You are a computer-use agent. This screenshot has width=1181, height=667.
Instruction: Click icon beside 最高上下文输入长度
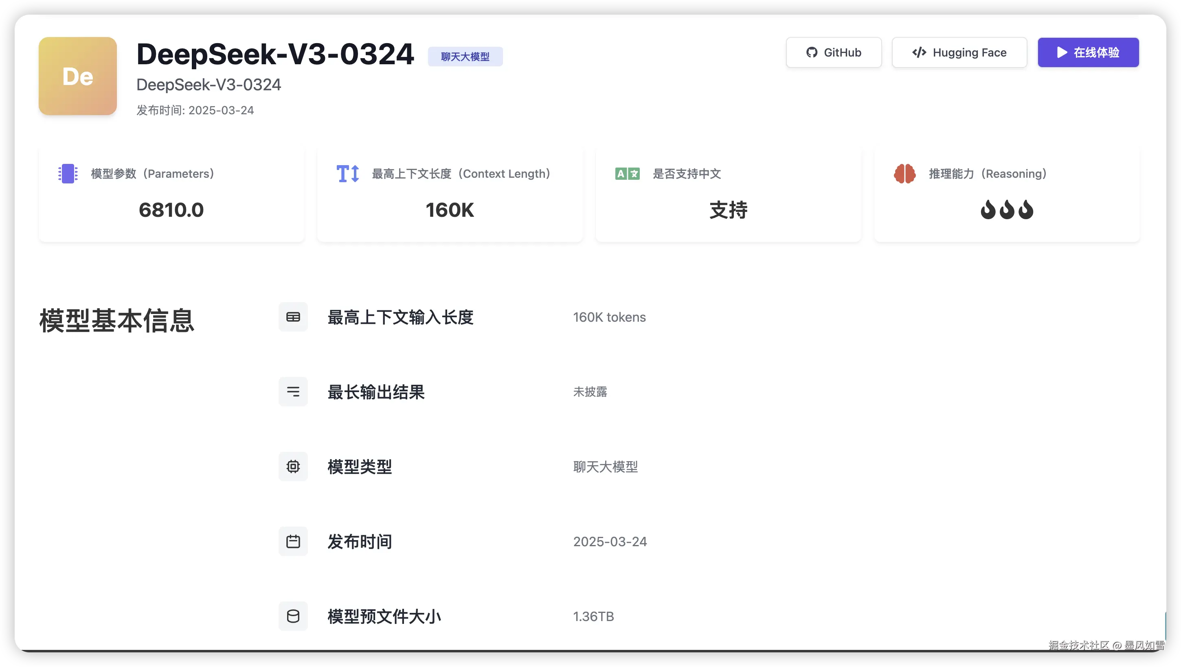coord(293,317)
